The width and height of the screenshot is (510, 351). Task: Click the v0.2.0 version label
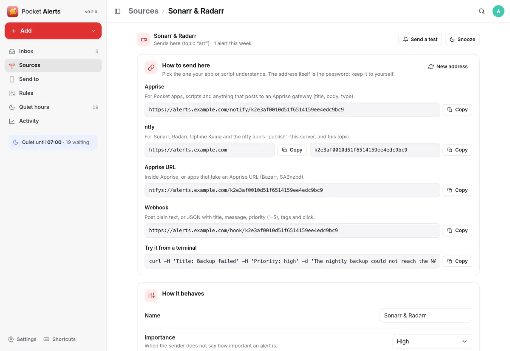click(91, 12)
